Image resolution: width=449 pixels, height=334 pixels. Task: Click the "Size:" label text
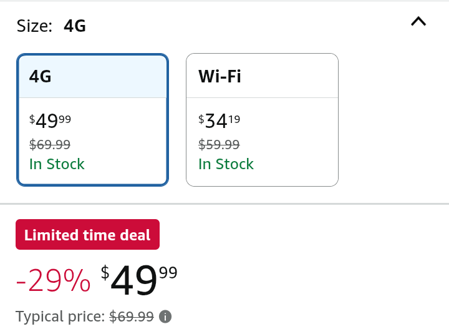point(34,26)
